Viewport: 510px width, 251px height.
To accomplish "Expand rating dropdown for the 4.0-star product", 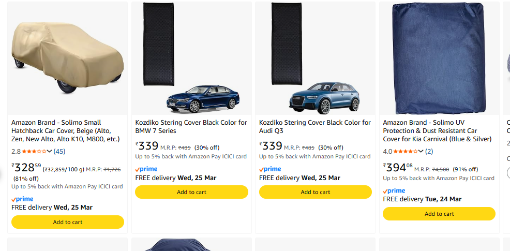I will (x=421, y=152).
